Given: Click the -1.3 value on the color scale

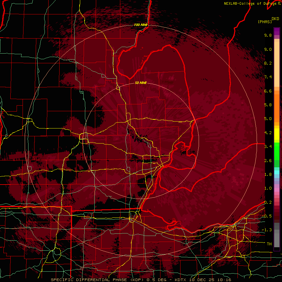Looking at the screenshot, I should [267, 230].
